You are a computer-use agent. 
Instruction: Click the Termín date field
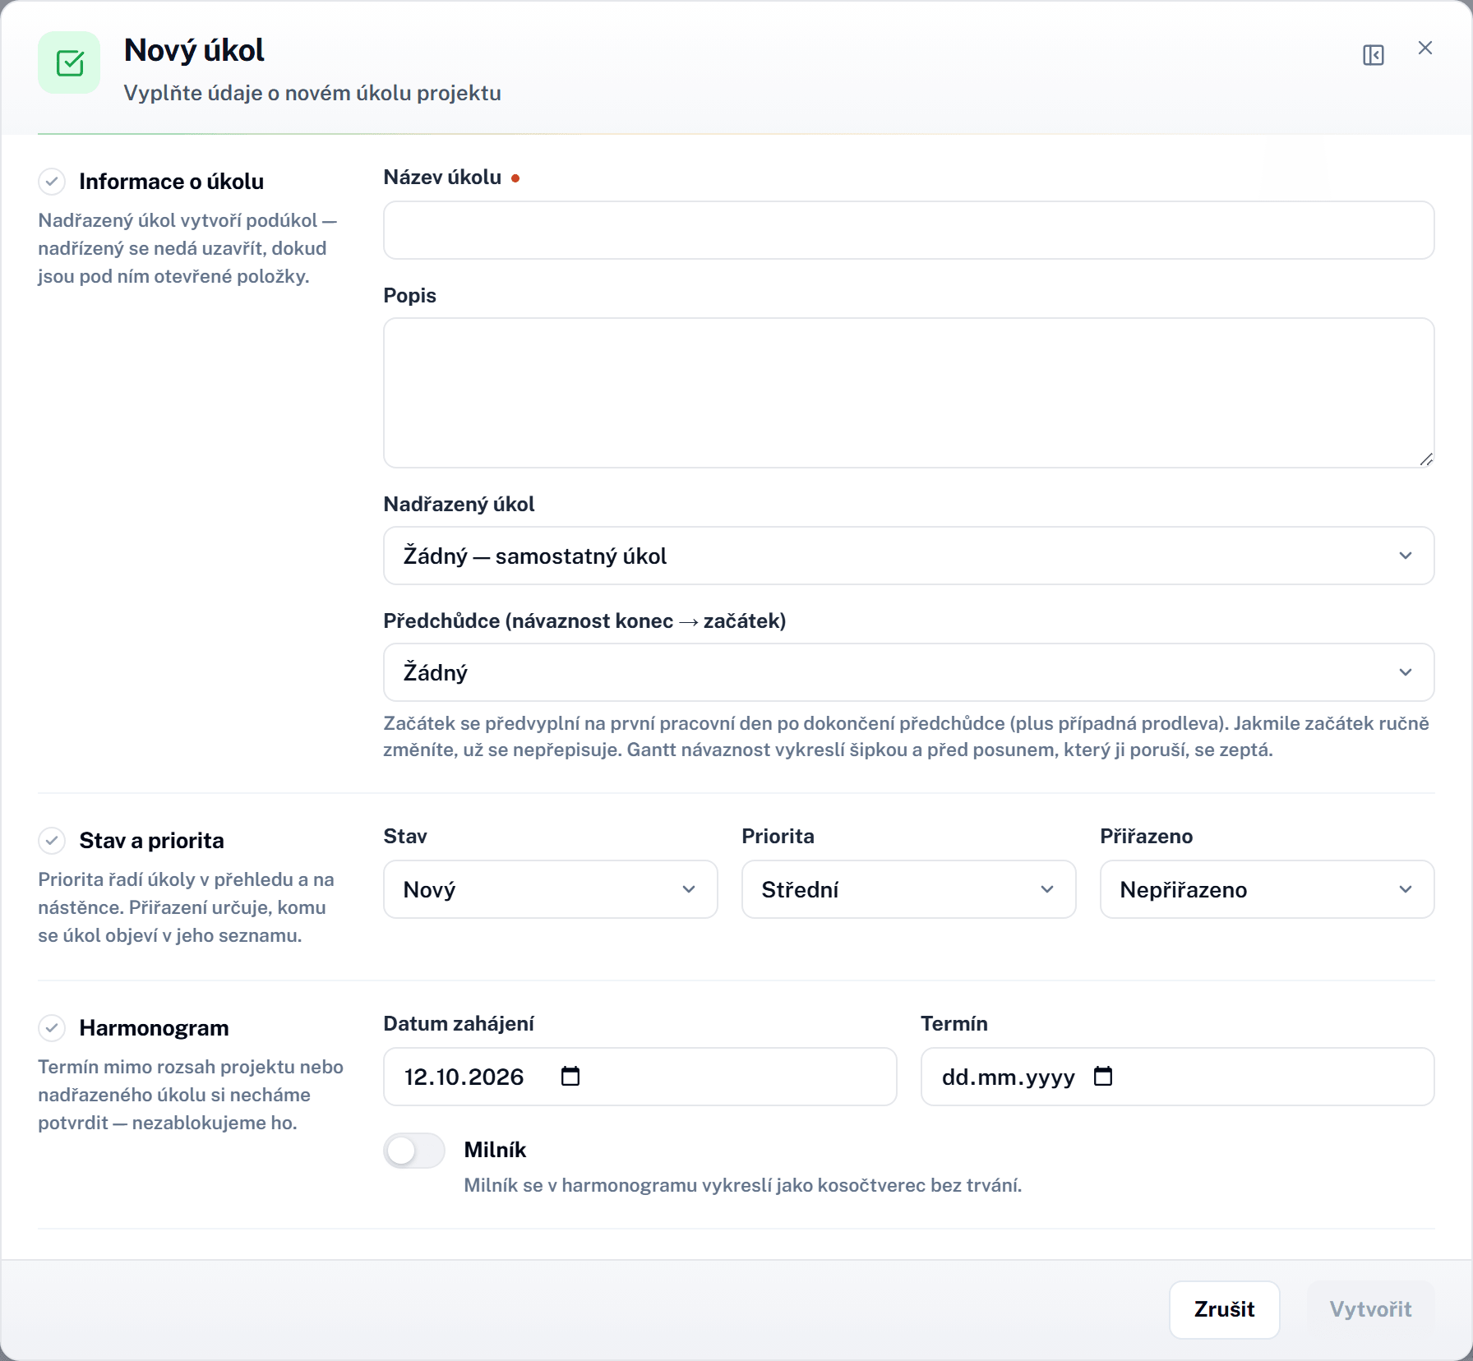click(x=1177, y=1077)
